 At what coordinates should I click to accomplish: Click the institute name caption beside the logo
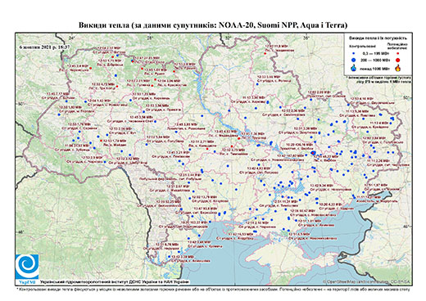[114, 281]
